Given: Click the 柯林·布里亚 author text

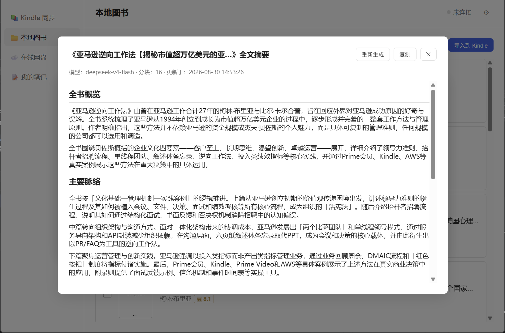Looking at the screenshot, I should click(175, 299).
